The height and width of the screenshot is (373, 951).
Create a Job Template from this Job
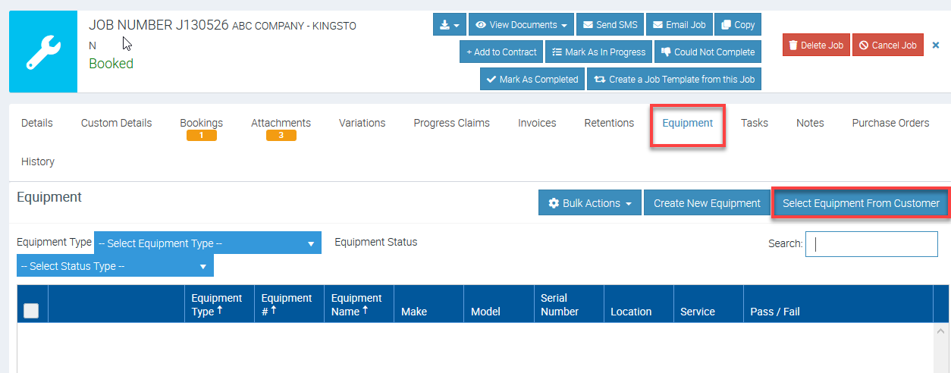(x=673, y=80)
